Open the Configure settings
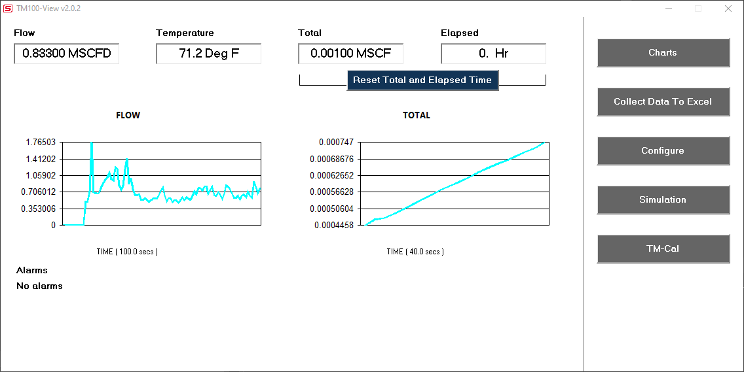 [663, 151]
